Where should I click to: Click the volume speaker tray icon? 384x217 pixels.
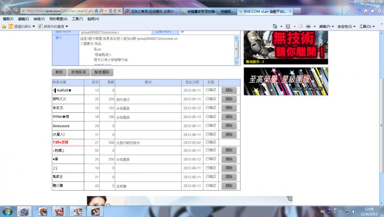[354, 211]
